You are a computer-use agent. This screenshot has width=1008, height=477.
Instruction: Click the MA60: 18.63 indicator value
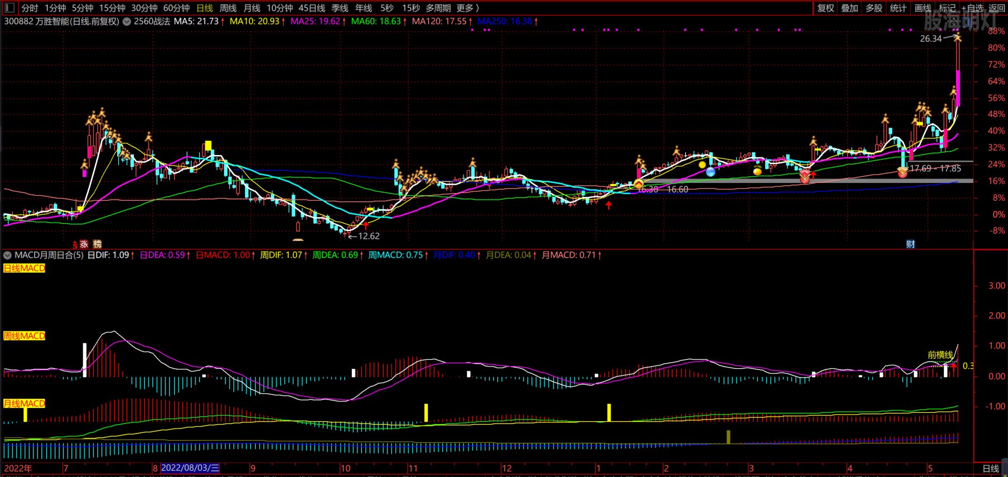376,21
